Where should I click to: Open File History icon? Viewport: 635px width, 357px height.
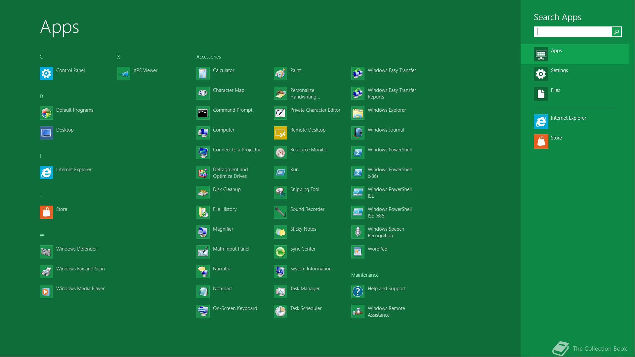(x=203, y=212)
